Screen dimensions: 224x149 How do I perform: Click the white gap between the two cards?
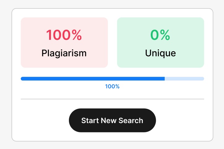[112, 43]
